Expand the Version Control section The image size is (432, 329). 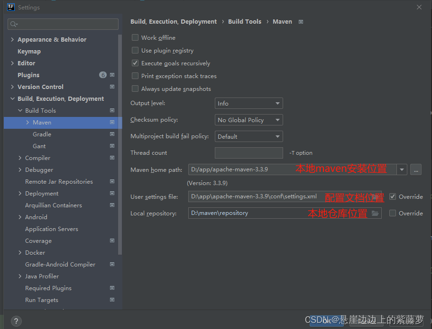(12, 87)
